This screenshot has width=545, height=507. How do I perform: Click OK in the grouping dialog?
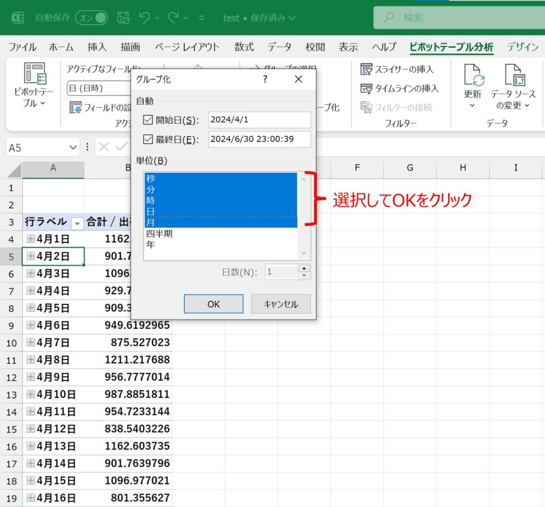point(213,304)
